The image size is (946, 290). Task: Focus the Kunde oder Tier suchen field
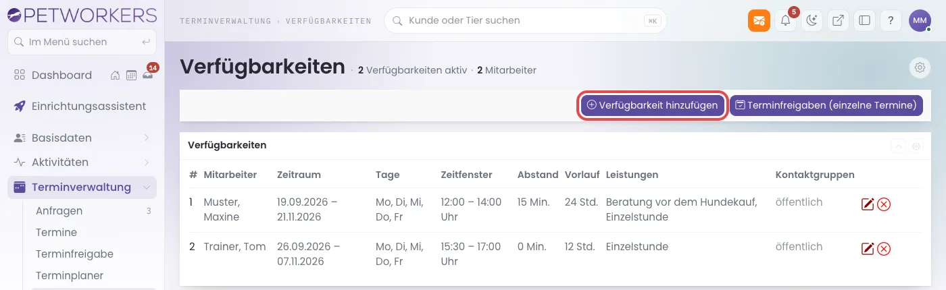click(x=525, y=20)
